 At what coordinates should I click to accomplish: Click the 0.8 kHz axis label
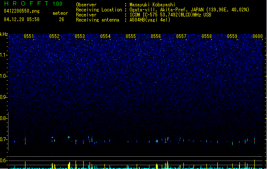coord(3,118)
